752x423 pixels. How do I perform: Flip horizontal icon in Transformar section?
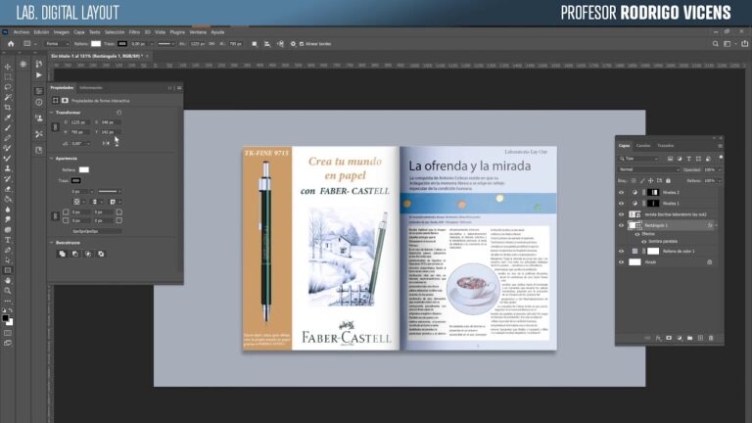tap(106, 143)
